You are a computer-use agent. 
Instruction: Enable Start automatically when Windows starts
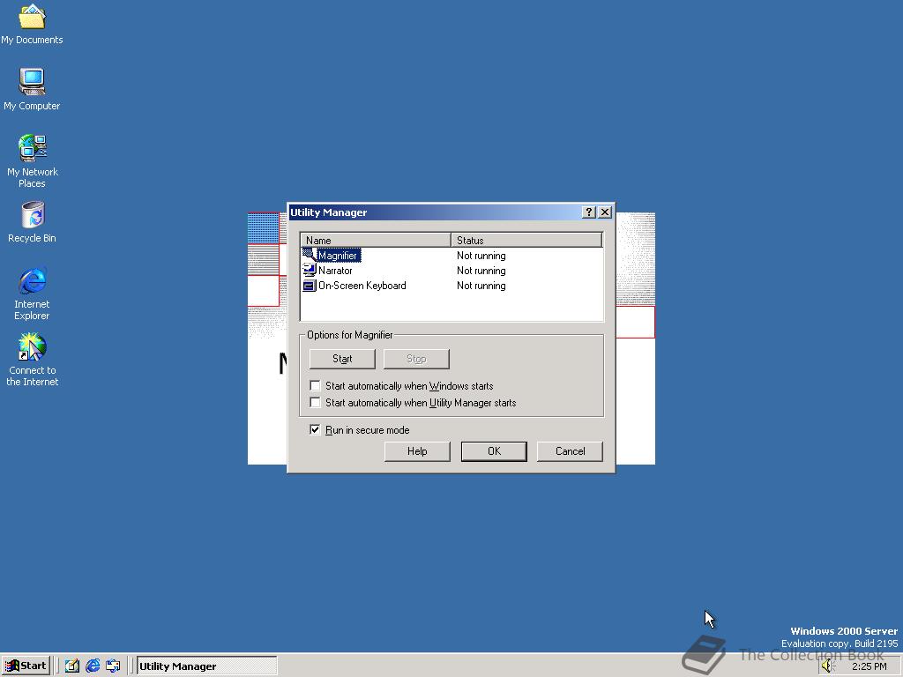click(315, 386)
